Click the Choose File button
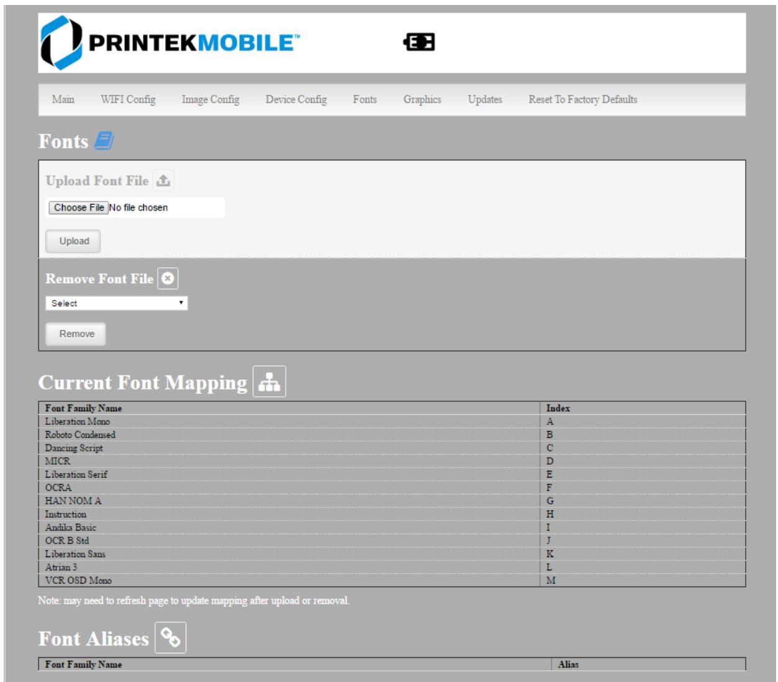 (79, 207)
